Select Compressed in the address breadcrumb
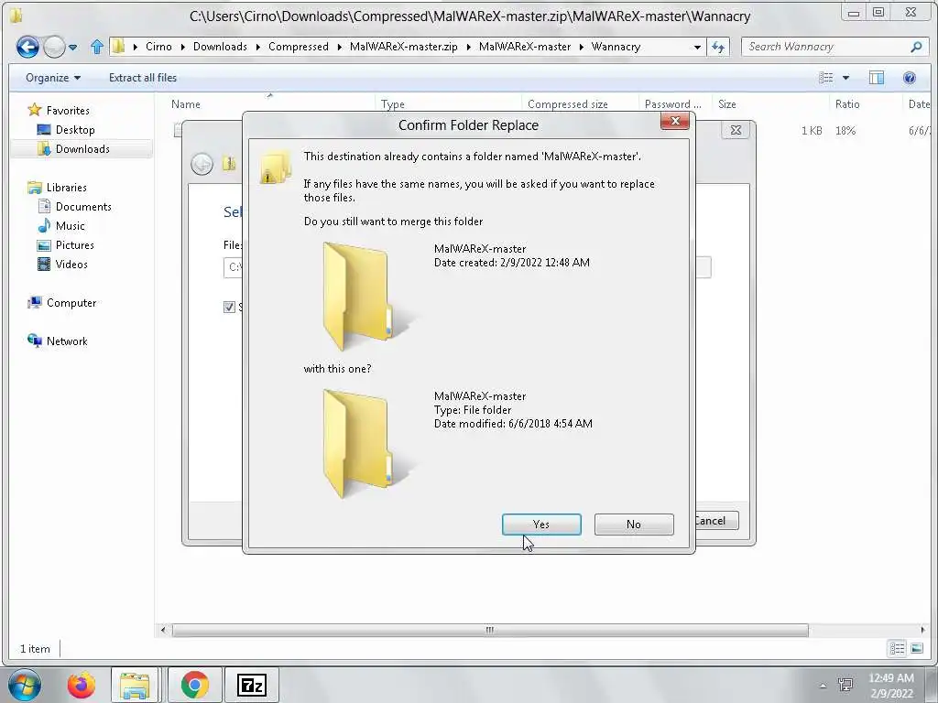 299,47
